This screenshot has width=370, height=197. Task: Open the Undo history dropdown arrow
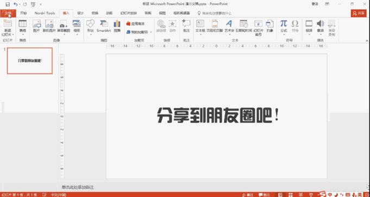[20, 4]
